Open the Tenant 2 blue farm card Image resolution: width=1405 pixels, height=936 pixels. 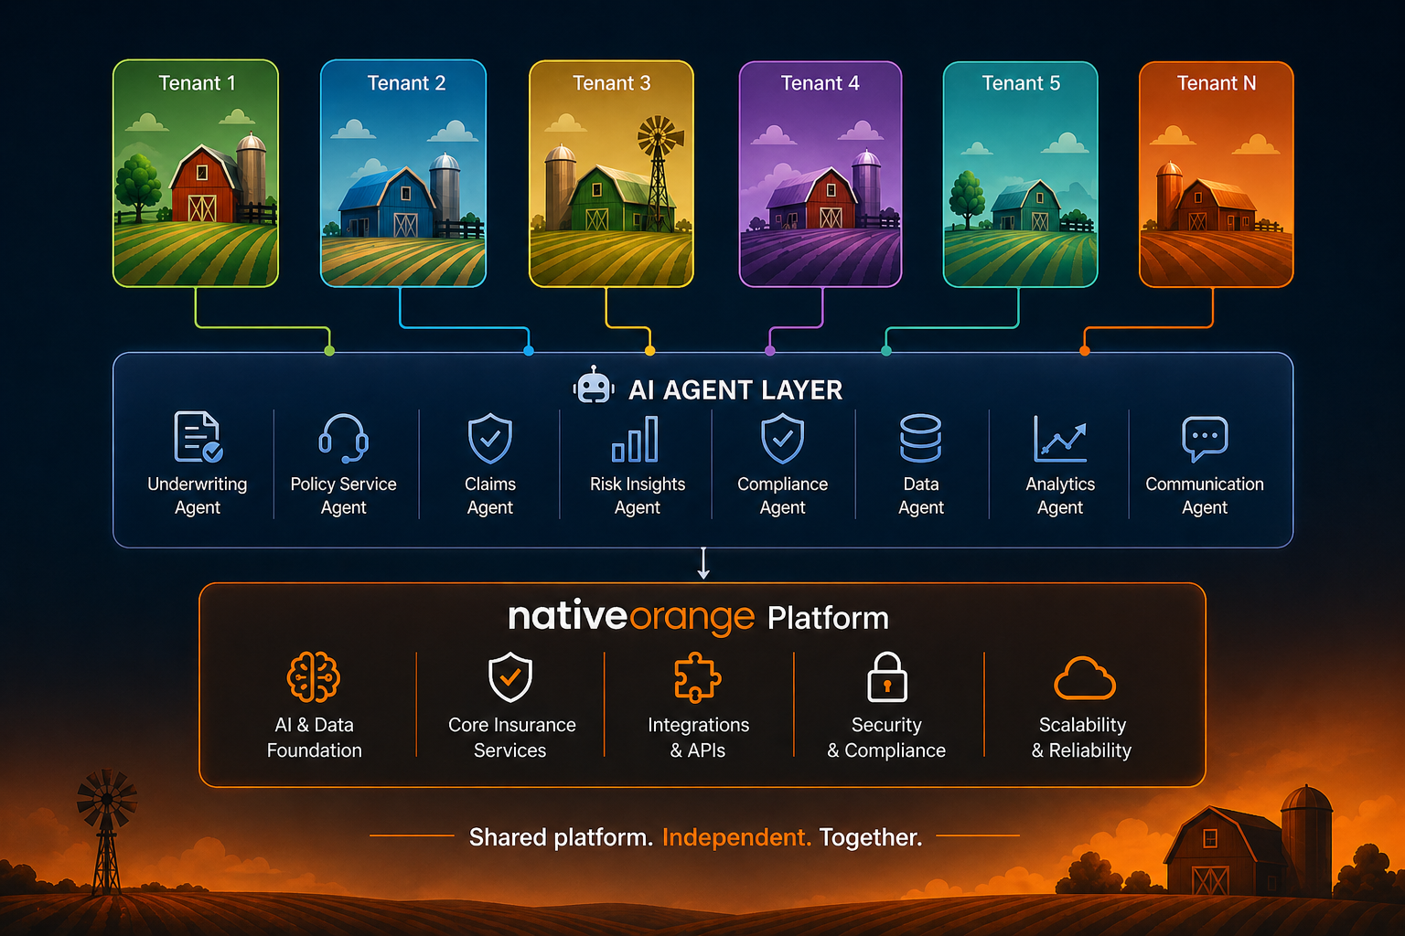(403, 174)
